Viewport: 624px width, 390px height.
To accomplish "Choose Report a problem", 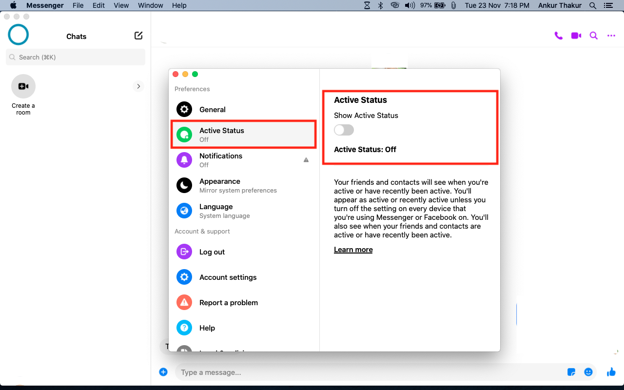I will [244, 303].
